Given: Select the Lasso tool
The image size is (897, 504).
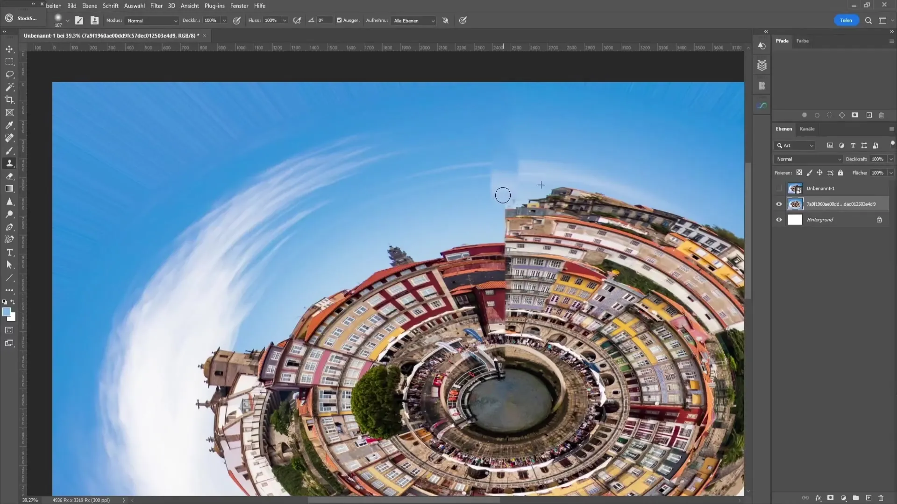Looking at the screenshot, I should point(9,74).
